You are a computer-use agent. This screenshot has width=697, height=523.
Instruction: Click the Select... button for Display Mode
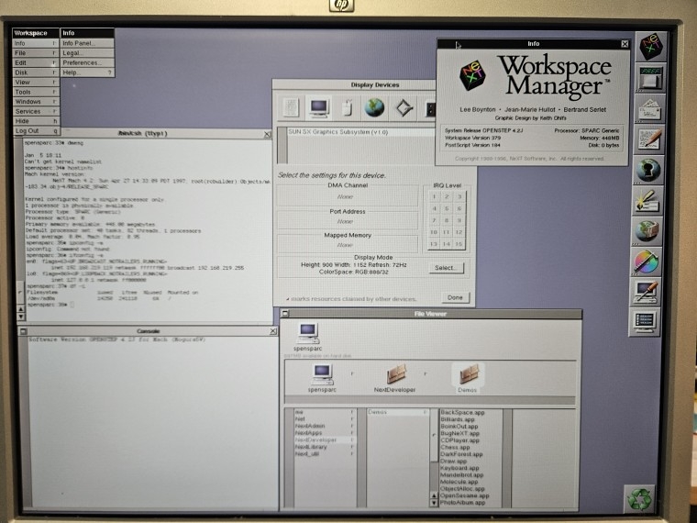446,268
